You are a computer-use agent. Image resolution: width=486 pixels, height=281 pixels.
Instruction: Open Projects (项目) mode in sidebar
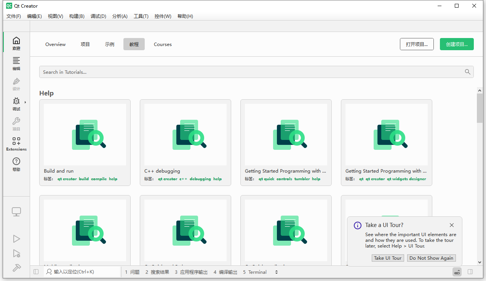click(16, 123)
